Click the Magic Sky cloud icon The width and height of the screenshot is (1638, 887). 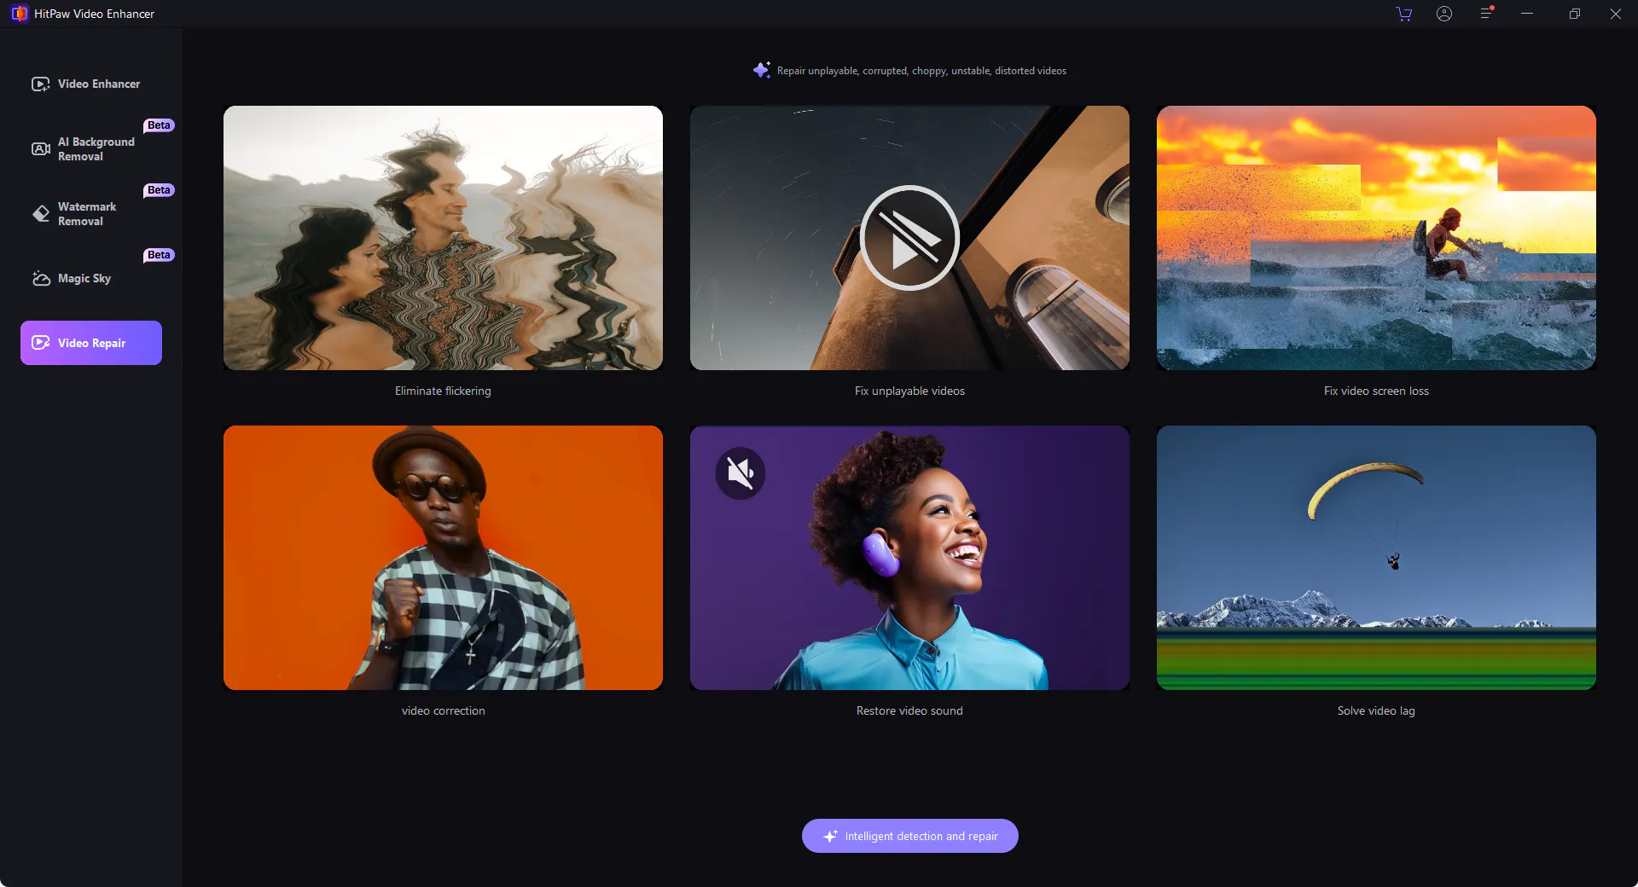[40, 278]
